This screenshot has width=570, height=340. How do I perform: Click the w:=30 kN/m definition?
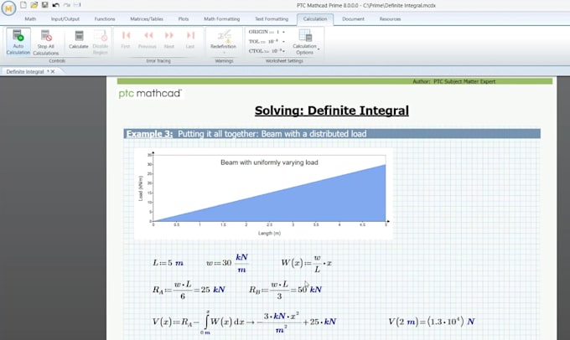click(227, 263)
